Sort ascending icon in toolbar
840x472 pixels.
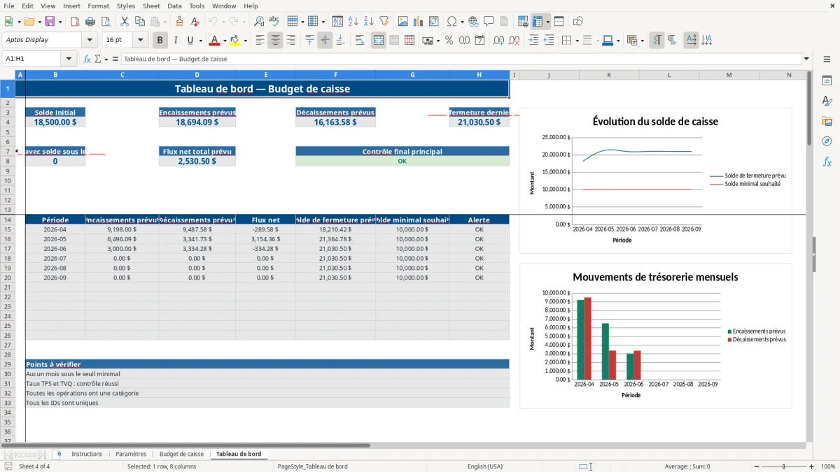(353, 22)
